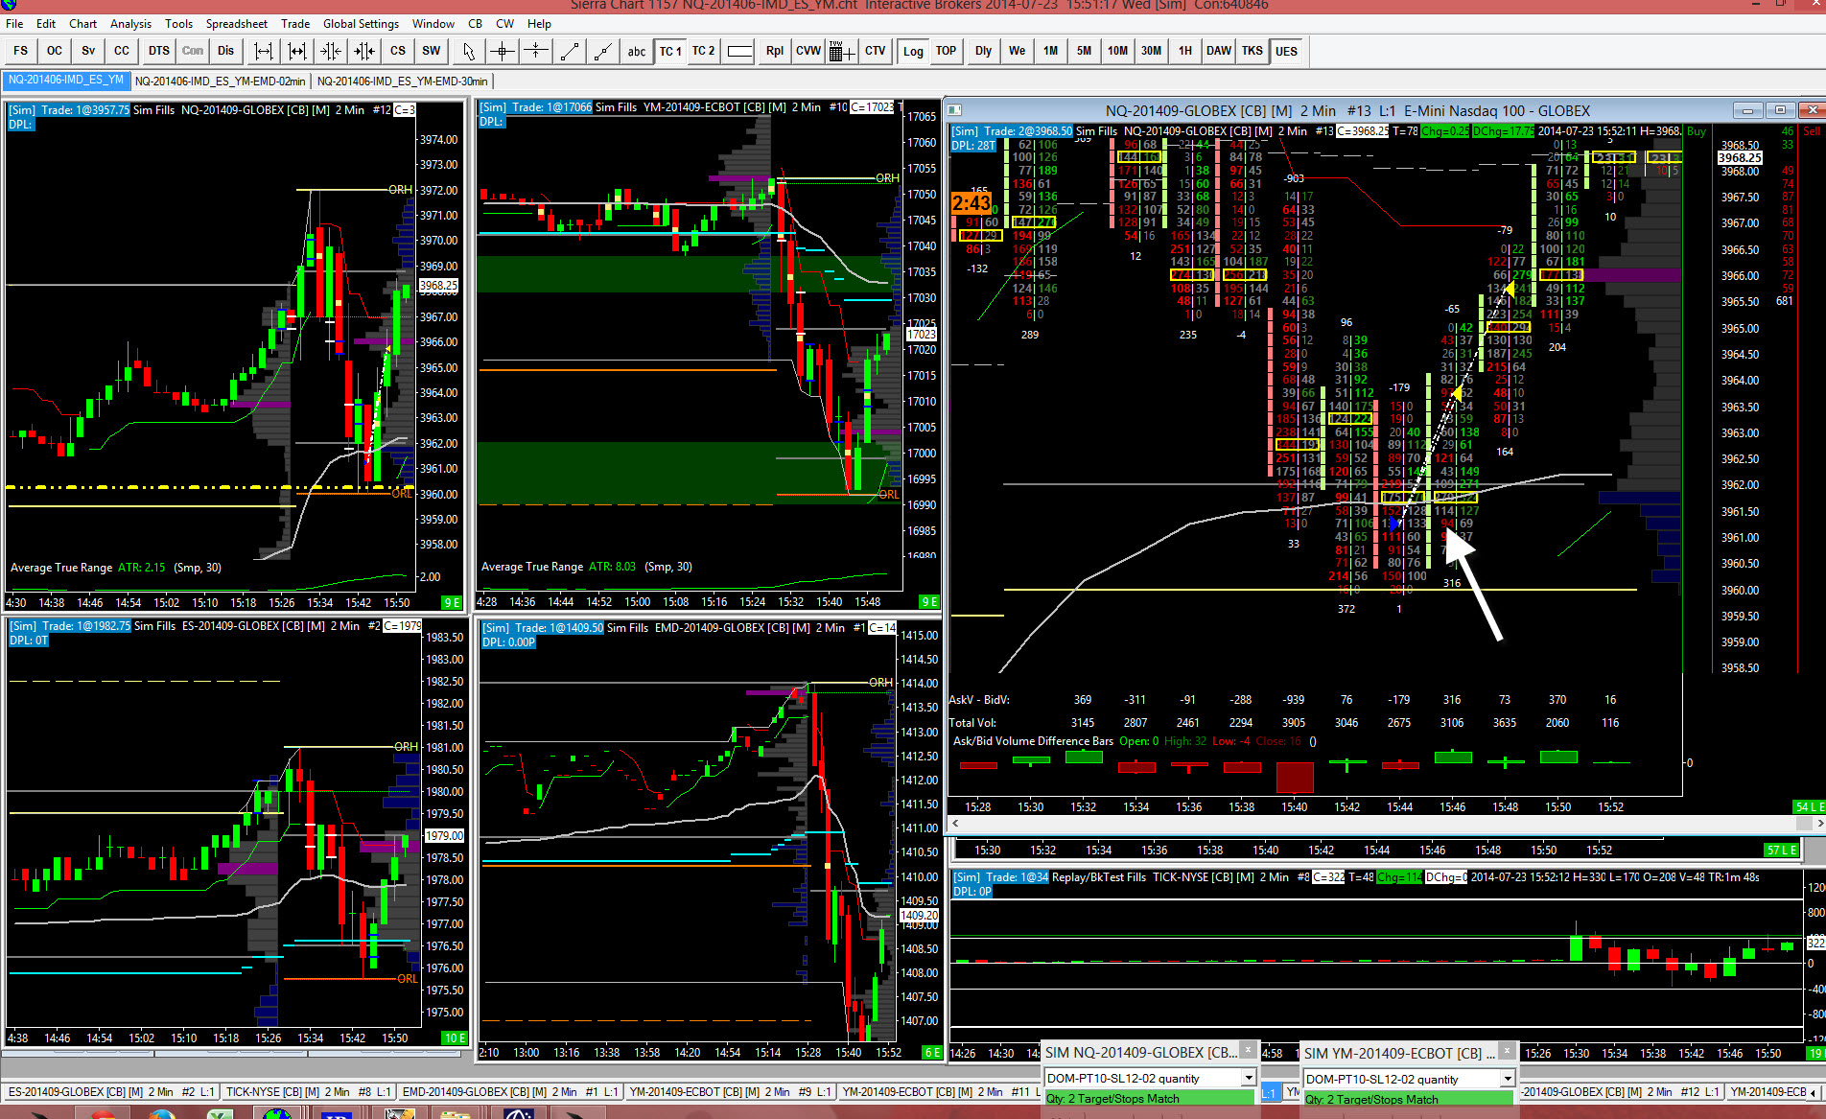Close the SIM YM-201409-ECBOT trade panel

coord(1506,1049)
